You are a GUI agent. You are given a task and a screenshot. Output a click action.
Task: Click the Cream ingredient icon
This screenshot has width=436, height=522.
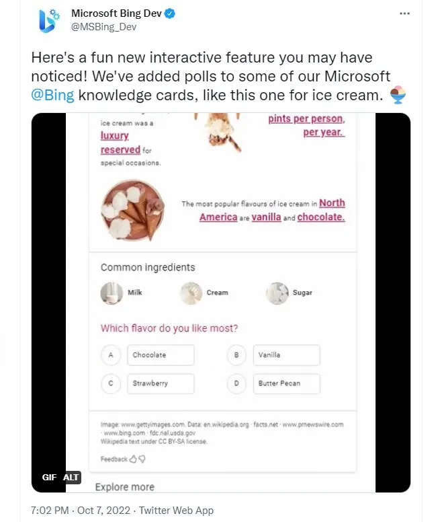[x=191, y=293]
